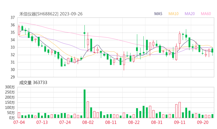Select the MA60 legend label
The width and height of the screenshot is (217, 129).
click(x=206, y=14)
